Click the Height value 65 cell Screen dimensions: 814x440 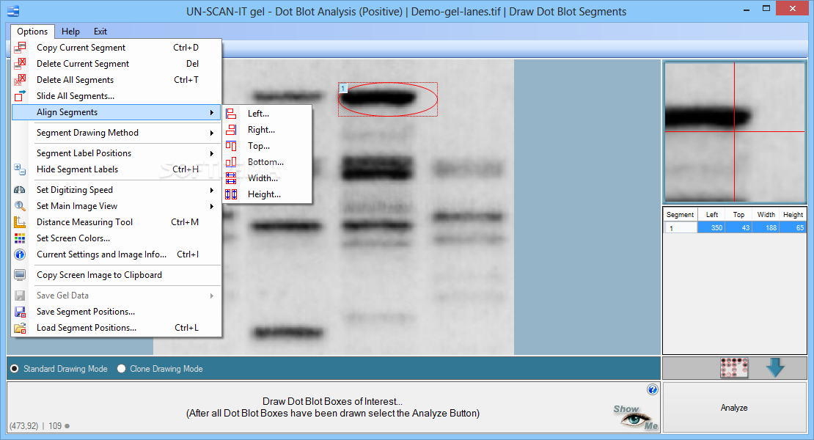(793, 228)
